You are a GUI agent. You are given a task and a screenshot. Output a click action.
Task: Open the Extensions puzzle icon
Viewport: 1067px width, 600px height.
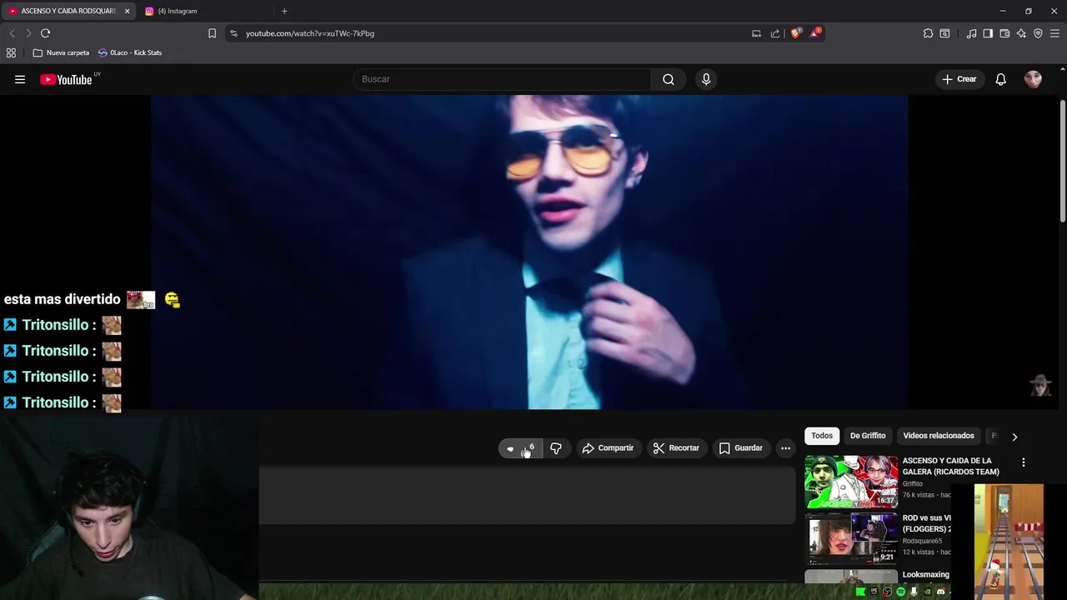pyautogui.click(x=928, y=33)
